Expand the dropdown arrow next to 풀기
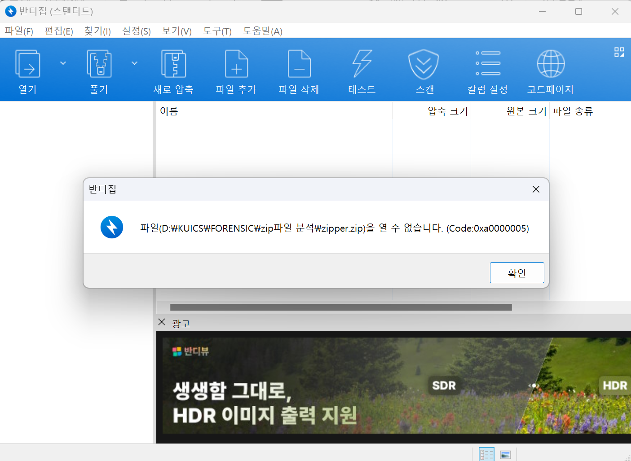Screen dimensions: 631x461 [x=134, y=63]
